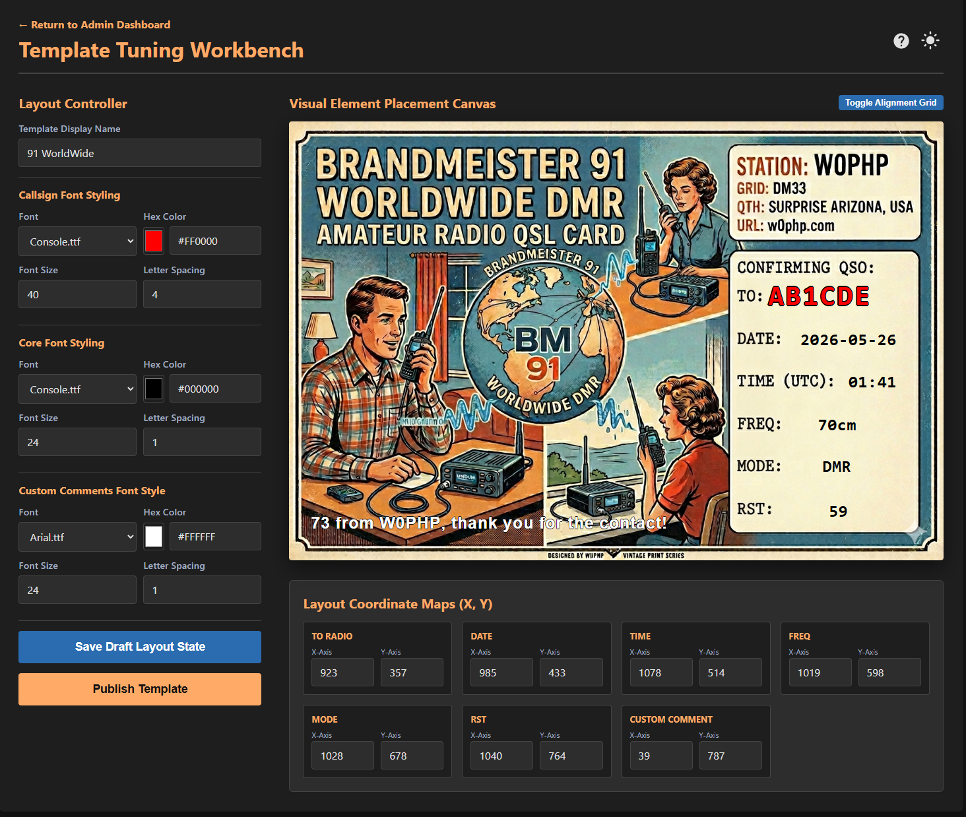Pick the black core font color swatch
Screen dimensions: 966x817
coord(154,389)
